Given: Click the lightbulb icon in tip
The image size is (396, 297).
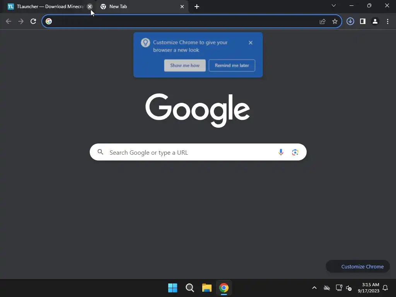Looking at the screenshot, I should tap(145, 43).
